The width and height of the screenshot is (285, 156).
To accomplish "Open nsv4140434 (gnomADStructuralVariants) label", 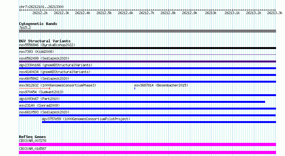I will coord(55,72).
